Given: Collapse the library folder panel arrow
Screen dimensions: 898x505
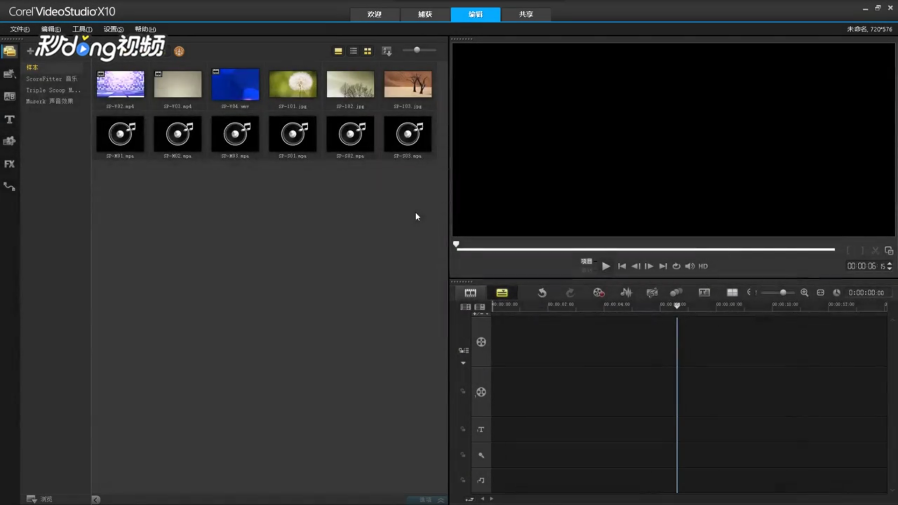Looking at the screenshot, I should [x=95, y=499].
